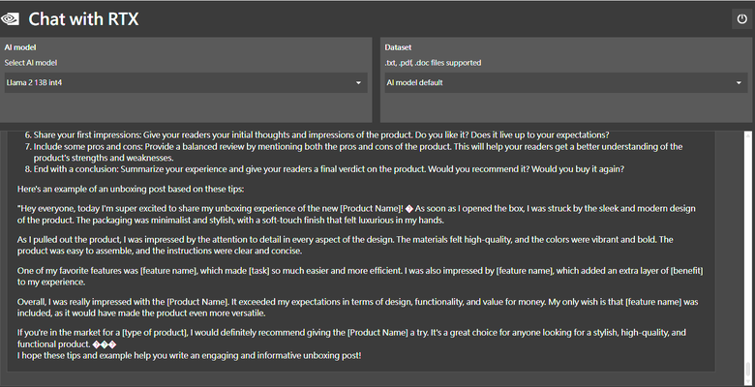
Task: Click the 'Here's an example of an unboxing post' line
Action: pos(131,190)
